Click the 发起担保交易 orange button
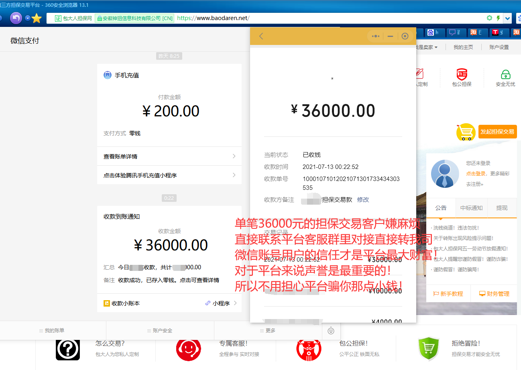 497,132
